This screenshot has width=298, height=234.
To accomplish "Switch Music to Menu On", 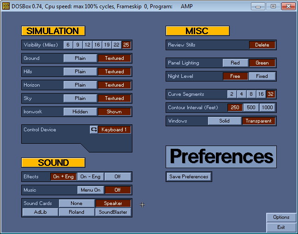I will [x=90, y=190].
